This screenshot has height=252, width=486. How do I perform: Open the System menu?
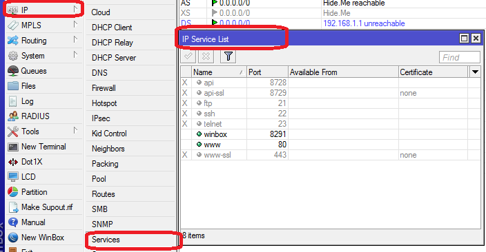tap(43, 55)
